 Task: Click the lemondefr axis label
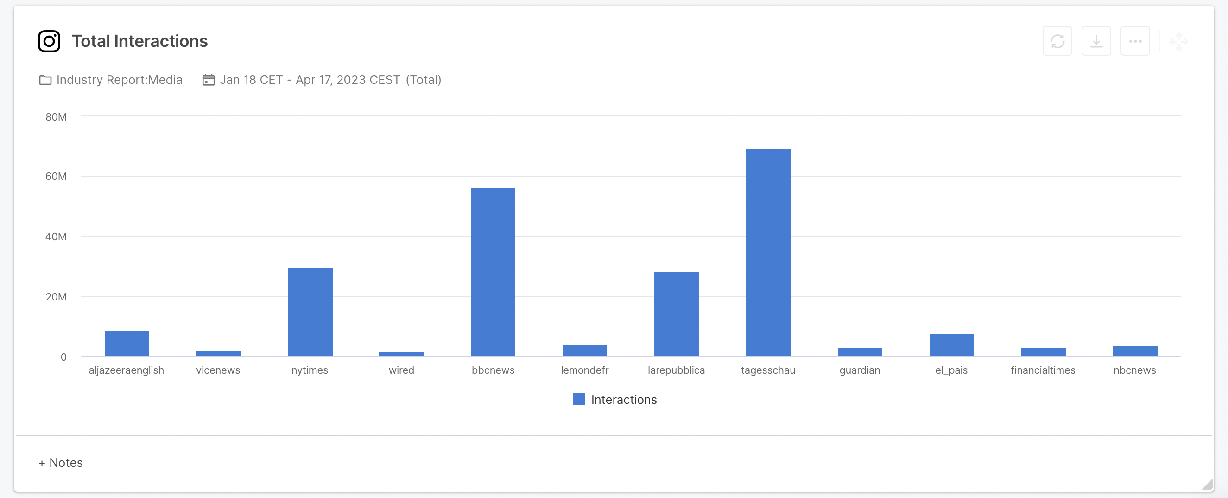point(584,370)
